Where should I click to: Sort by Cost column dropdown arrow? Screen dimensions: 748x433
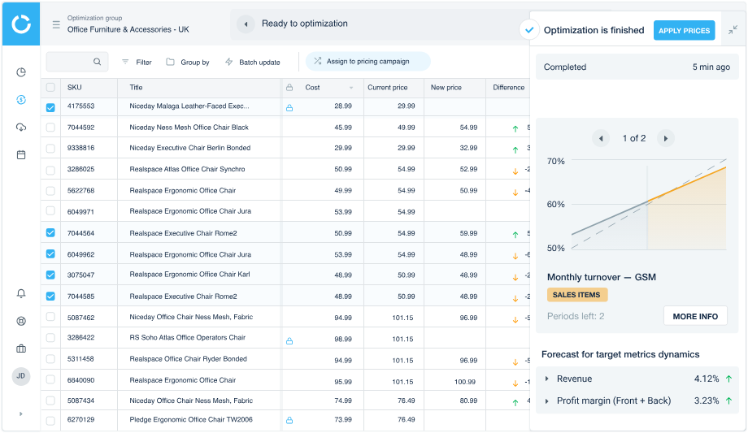pos(351,88)
